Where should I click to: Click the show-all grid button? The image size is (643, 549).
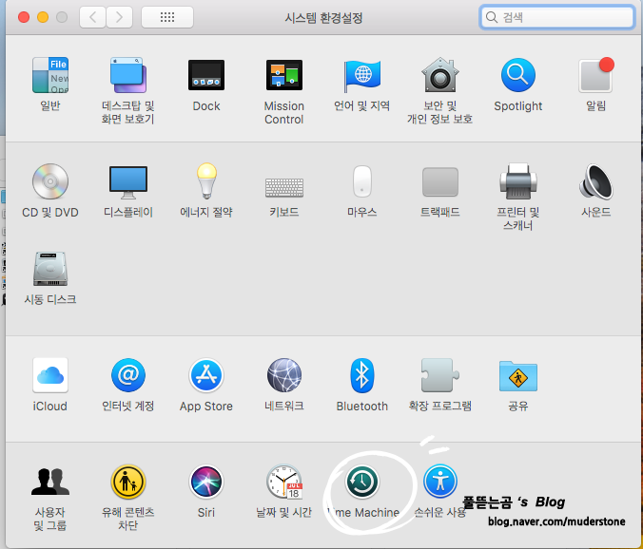pyautogui.click(x=167, y=17)
